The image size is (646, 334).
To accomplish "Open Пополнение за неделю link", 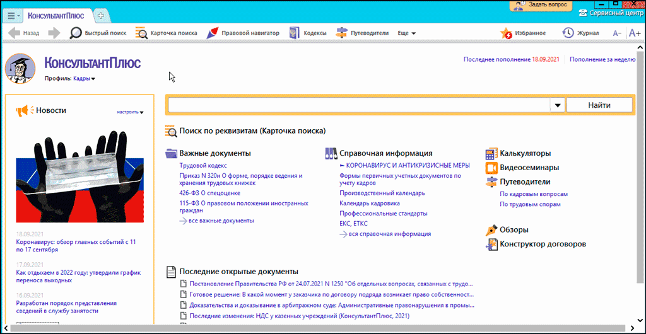I will (x=602, y=59).
